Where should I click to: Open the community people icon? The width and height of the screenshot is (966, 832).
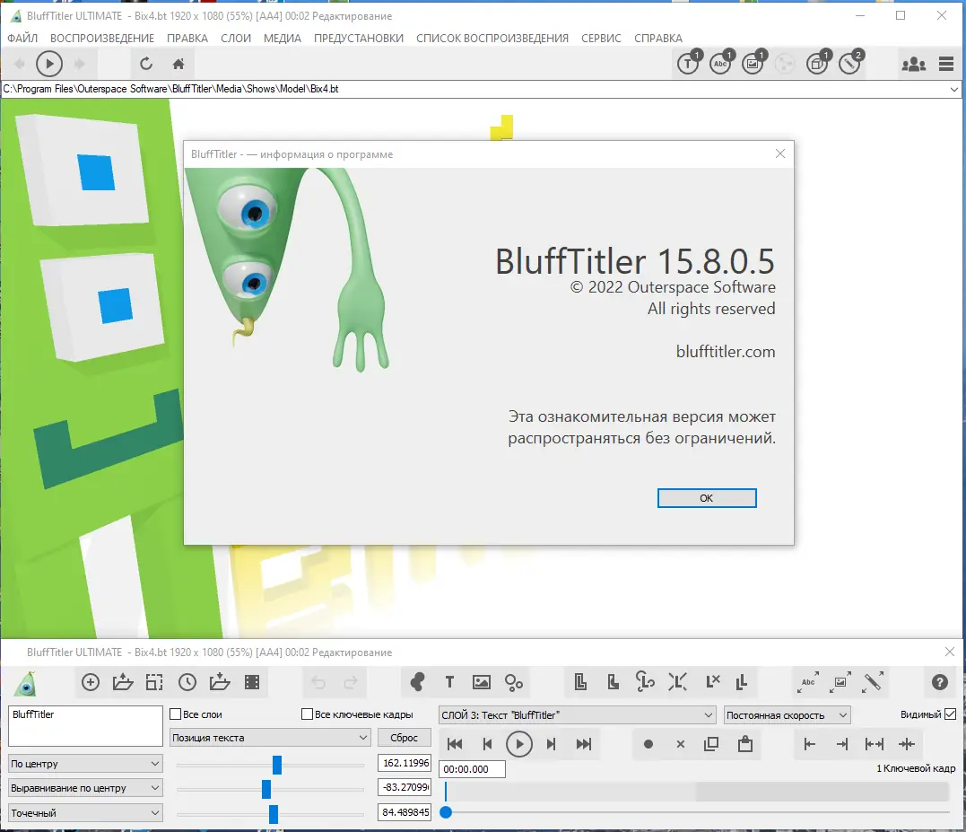913,64
